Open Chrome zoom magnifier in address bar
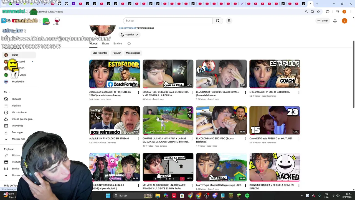 [x=306, y=12]
